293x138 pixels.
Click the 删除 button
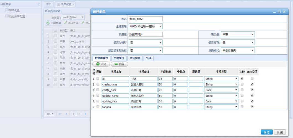pos(119,64)
